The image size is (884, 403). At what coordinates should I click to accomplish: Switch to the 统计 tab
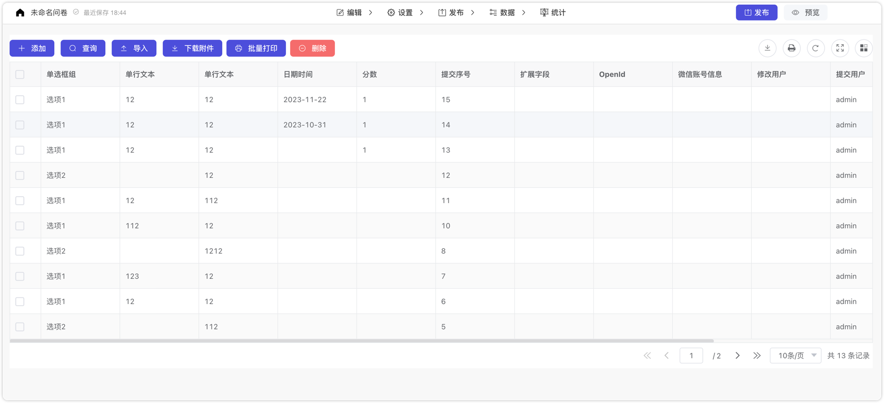(553, 13)
